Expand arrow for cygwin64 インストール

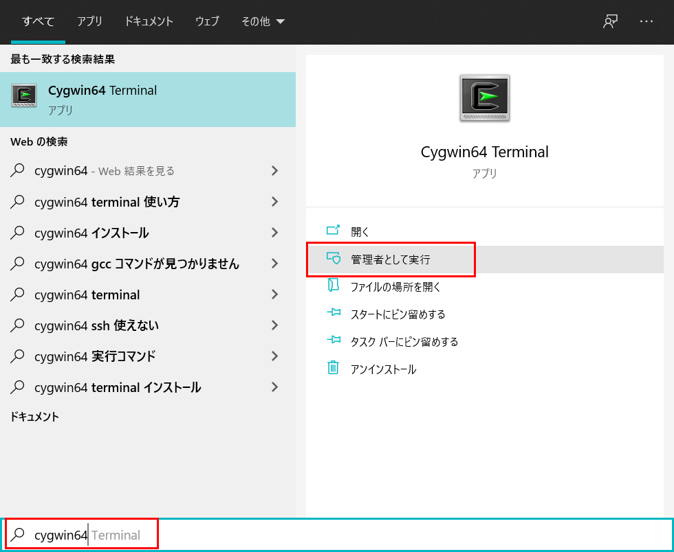(x=274, y=233)
